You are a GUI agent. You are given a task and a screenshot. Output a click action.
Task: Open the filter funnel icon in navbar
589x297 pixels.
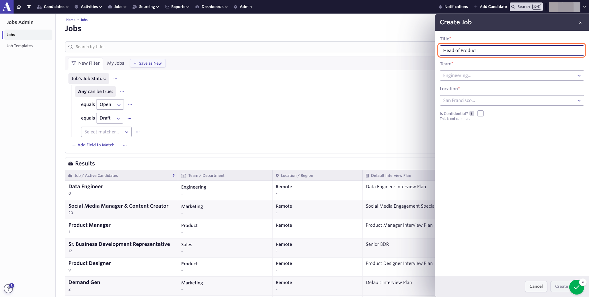(29, 7)
